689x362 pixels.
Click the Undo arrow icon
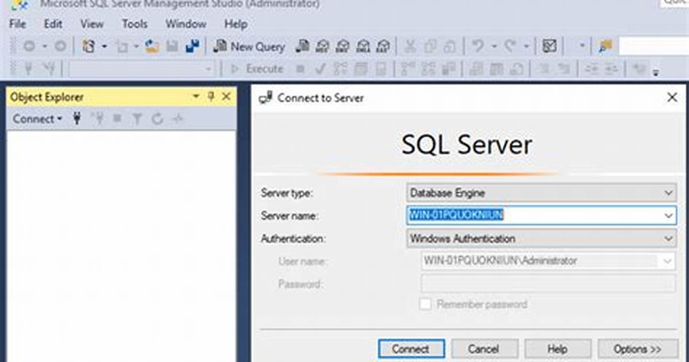tap(478, 46)
